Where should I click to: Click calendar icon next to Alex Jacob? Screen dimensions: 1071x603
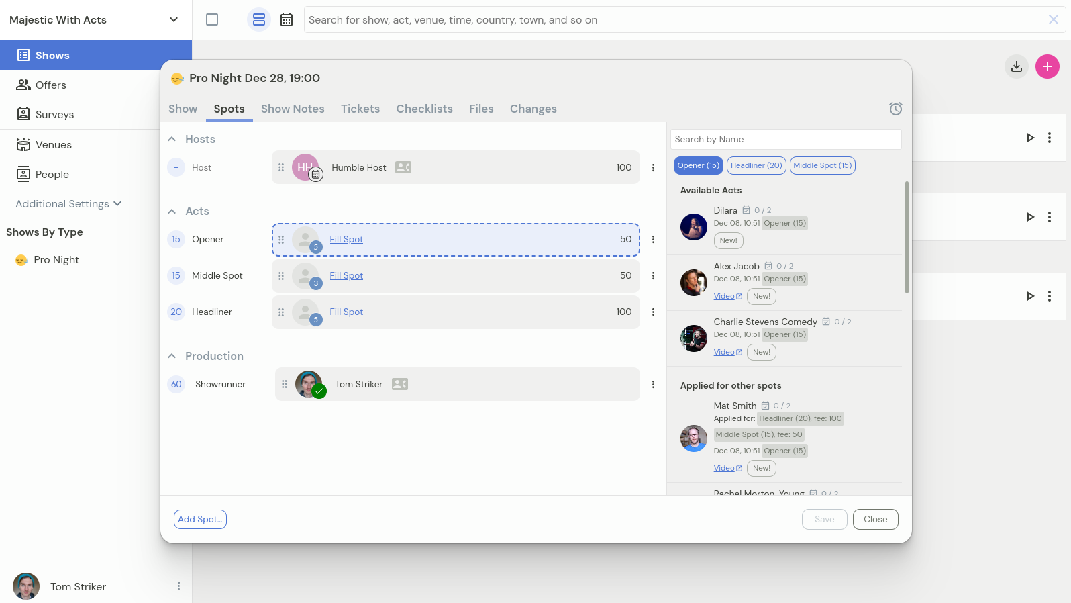coord(768,266)
